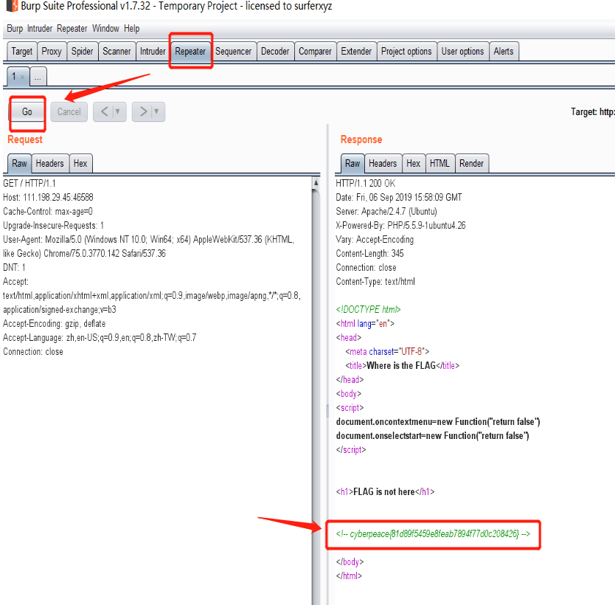
Task: Switch to the Target tab
Action: [22, 52]
